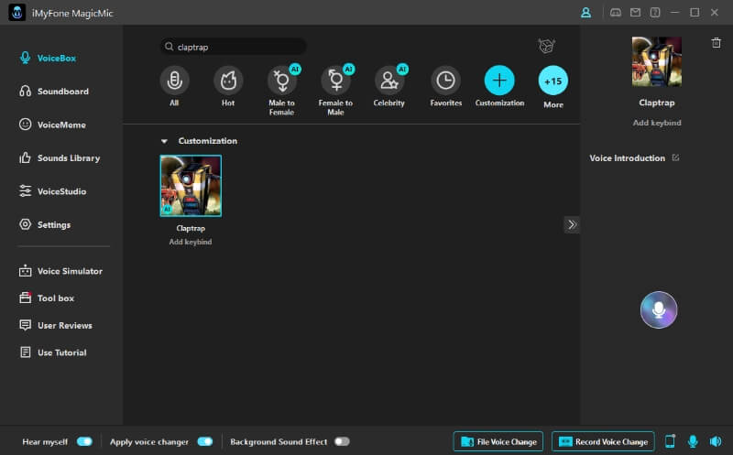Screen dimensions: 733x455
Task: Open the Soundboard section
Action: coord(54,92)
